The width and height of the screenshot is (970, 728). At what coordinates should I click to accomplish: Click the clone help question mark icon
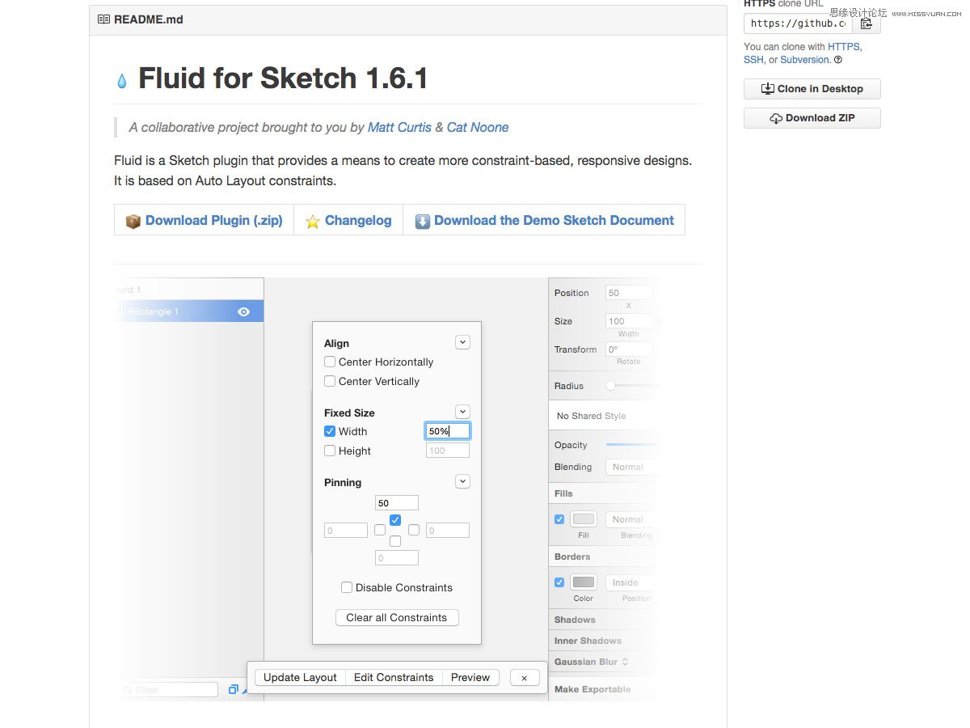point(838,60)
